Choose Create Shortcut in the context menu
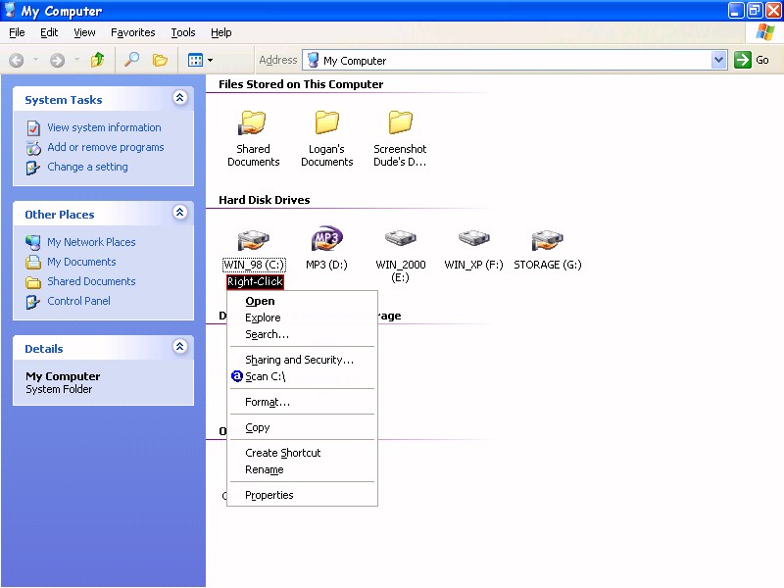The image size is (784, 588). 302,453
